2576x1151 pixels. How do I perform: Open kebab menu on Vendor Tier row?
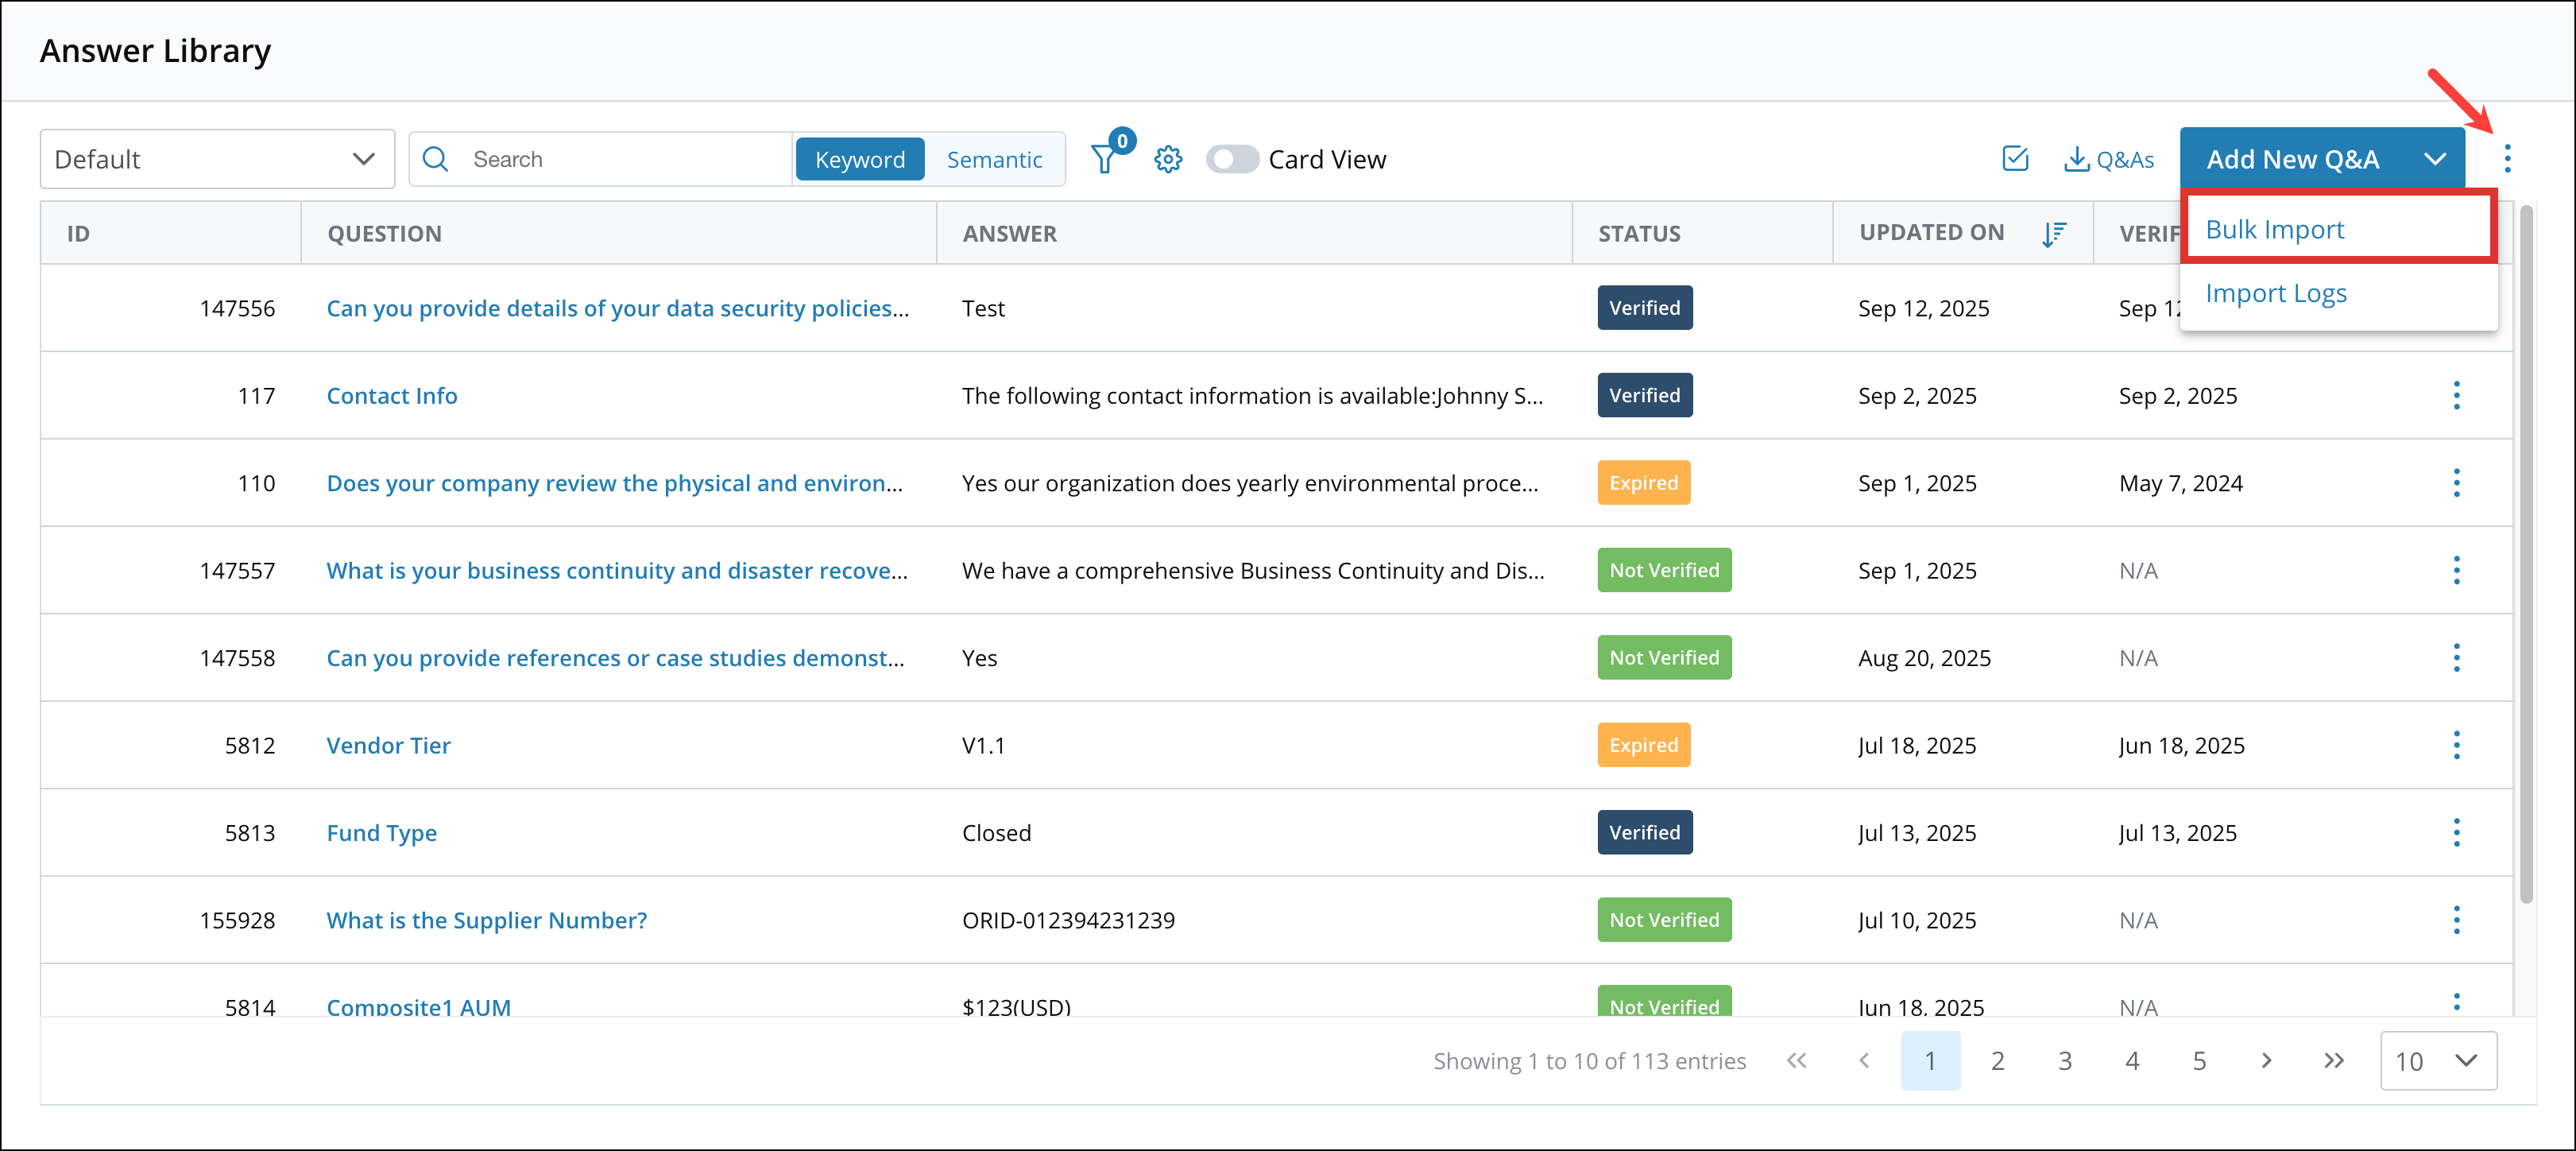tap(2457, 745)
